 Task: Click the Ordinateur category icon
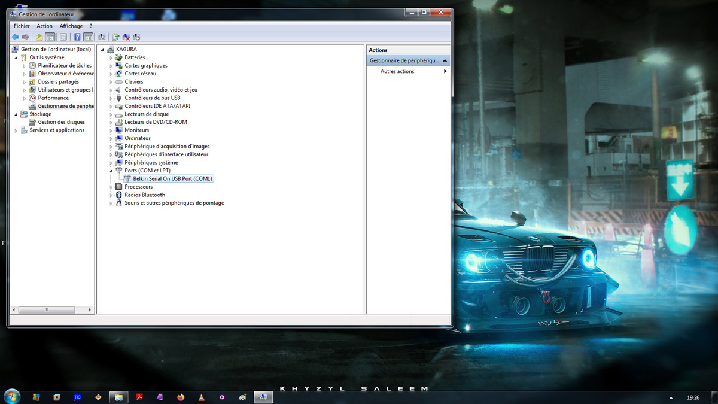pyautogui.click(x=119, y=138)
